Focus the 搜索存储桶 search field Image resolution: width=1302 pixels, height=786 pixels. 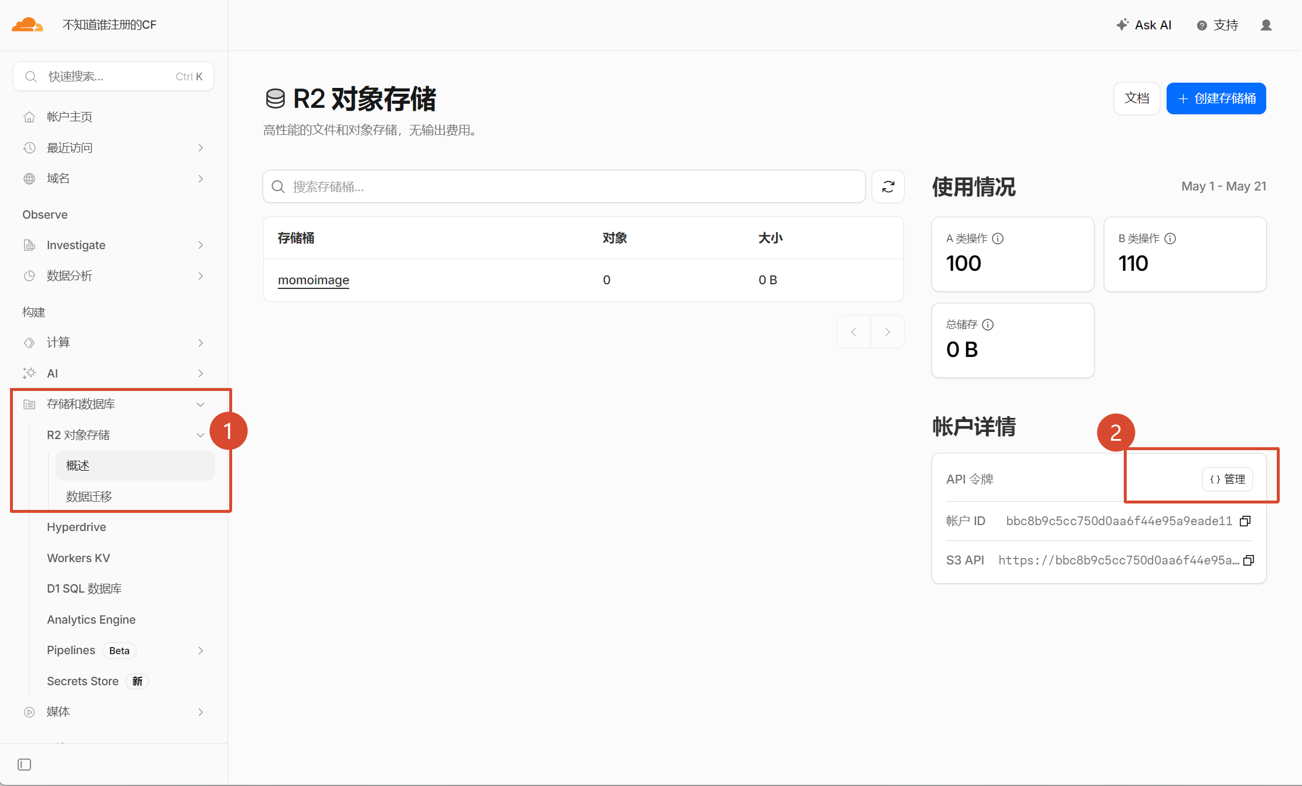[x=564, y=186]
